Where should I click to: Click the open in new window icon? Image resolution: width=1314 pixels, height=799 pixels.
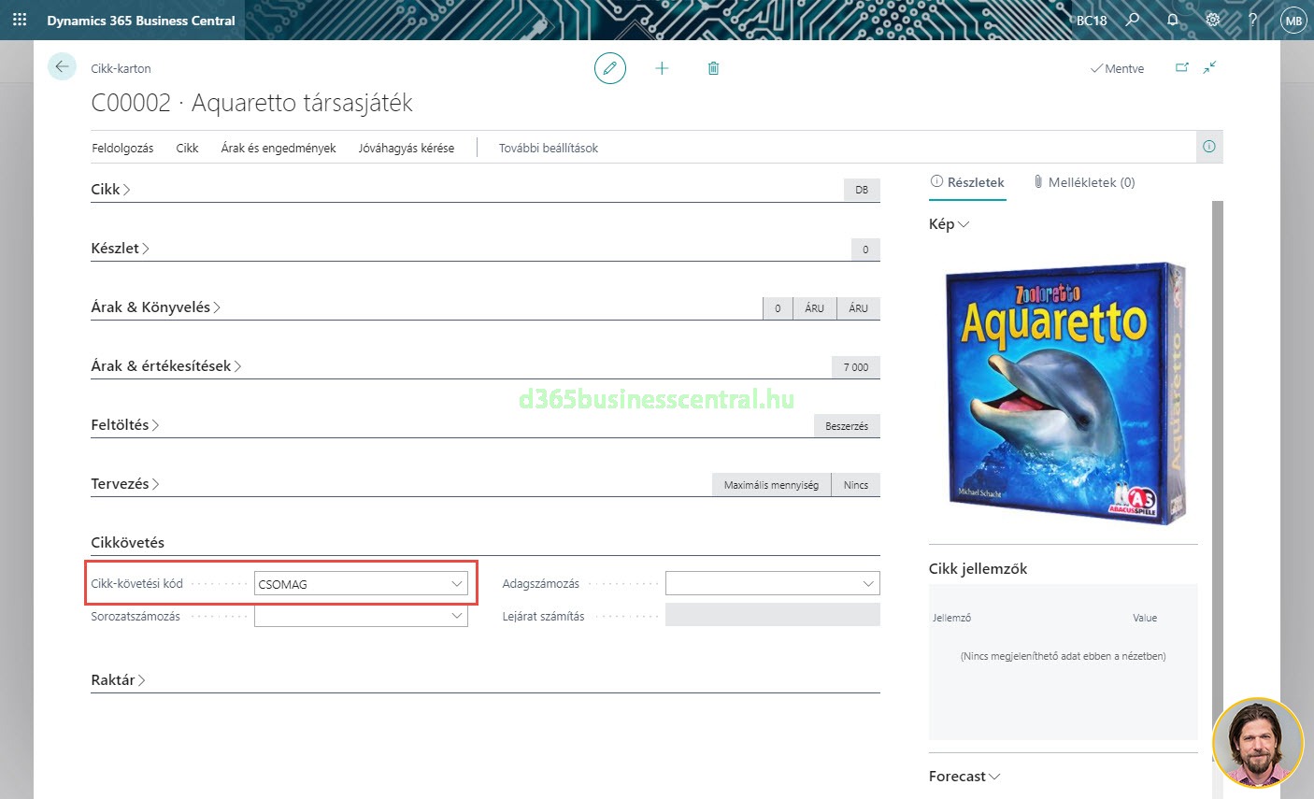point(1182,67)
